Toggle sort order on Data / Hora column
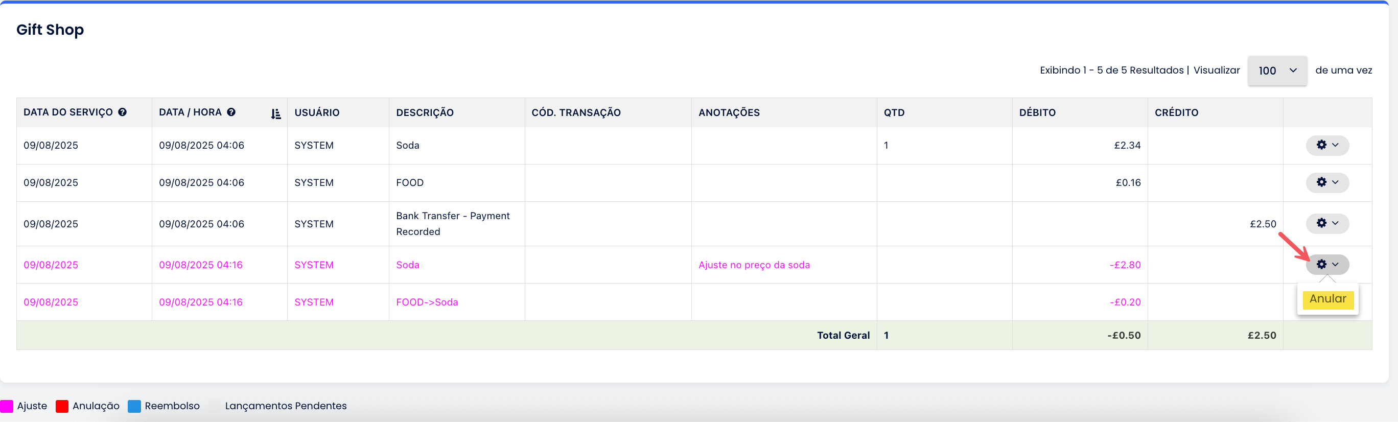 point(276,113)
